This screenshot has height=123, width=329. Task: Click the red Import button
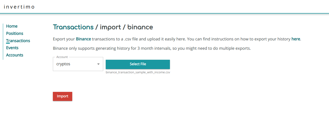(62, 96)
